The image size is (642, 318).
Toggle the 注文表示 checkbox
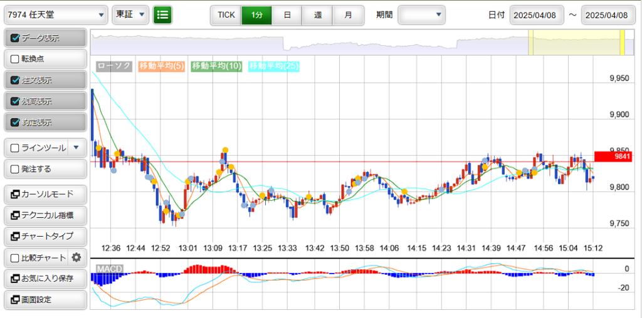pos(16,80)
